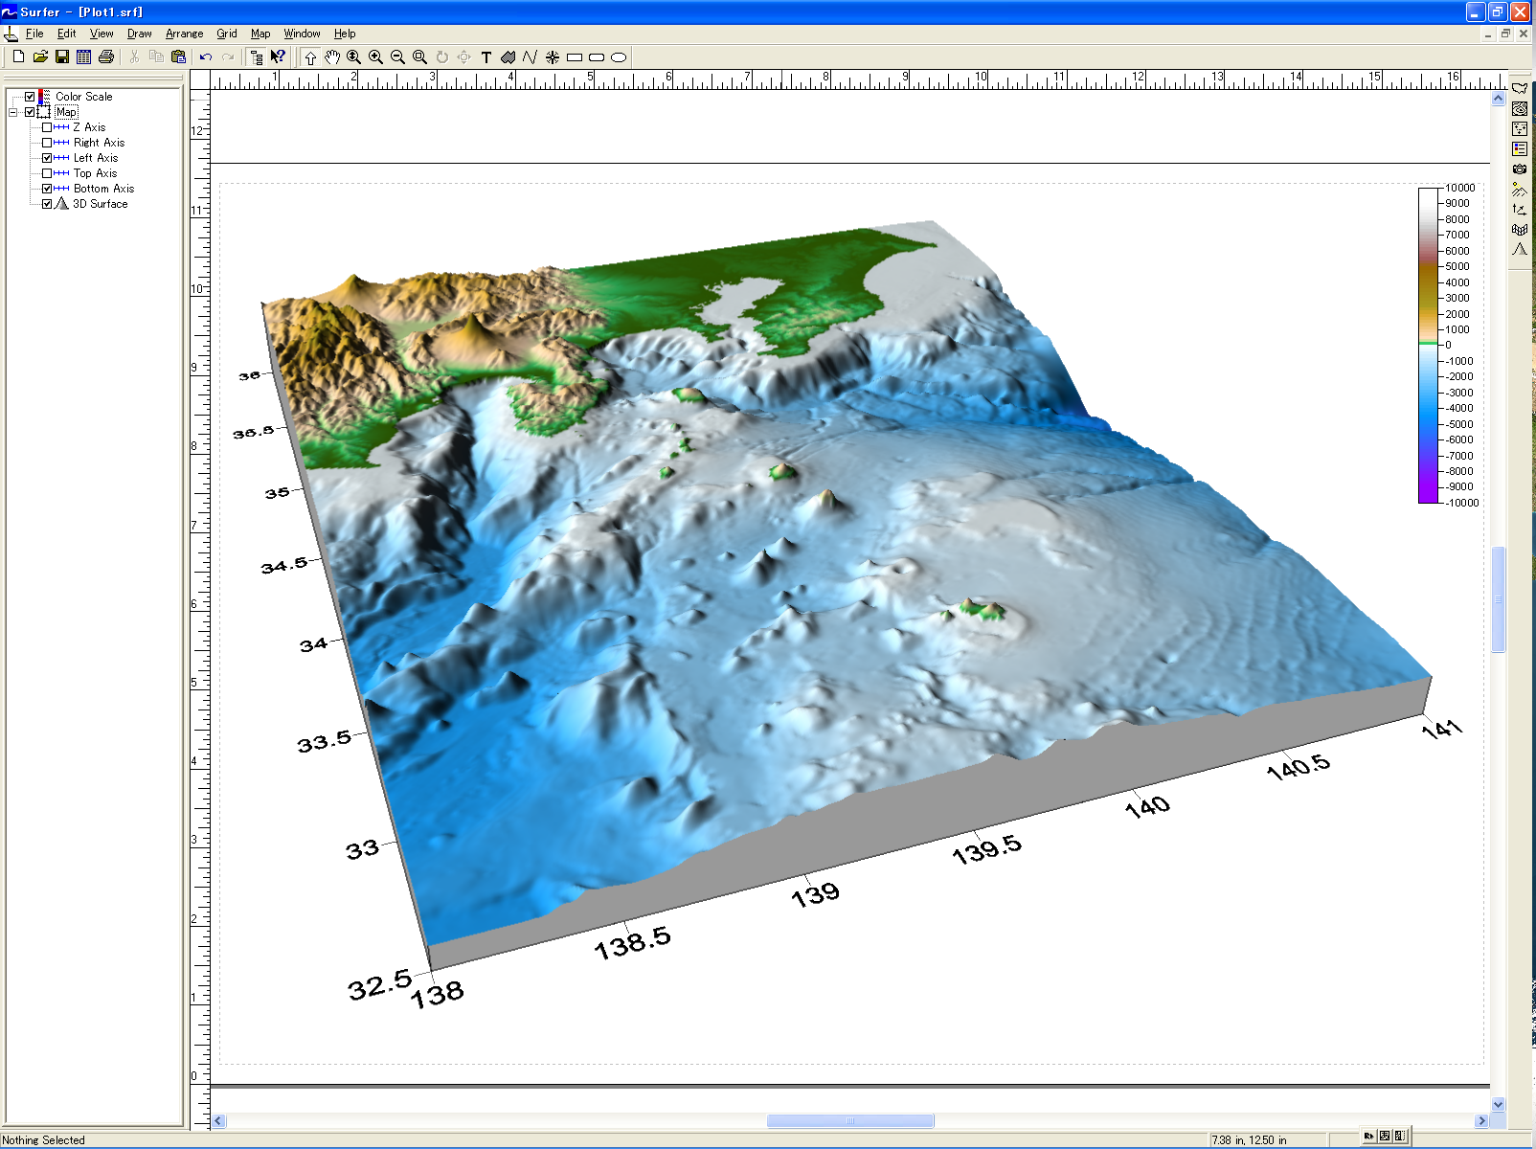1536x1149 pixels.
Task: Open the Grid menu
Action: click(x=226, y=34)
